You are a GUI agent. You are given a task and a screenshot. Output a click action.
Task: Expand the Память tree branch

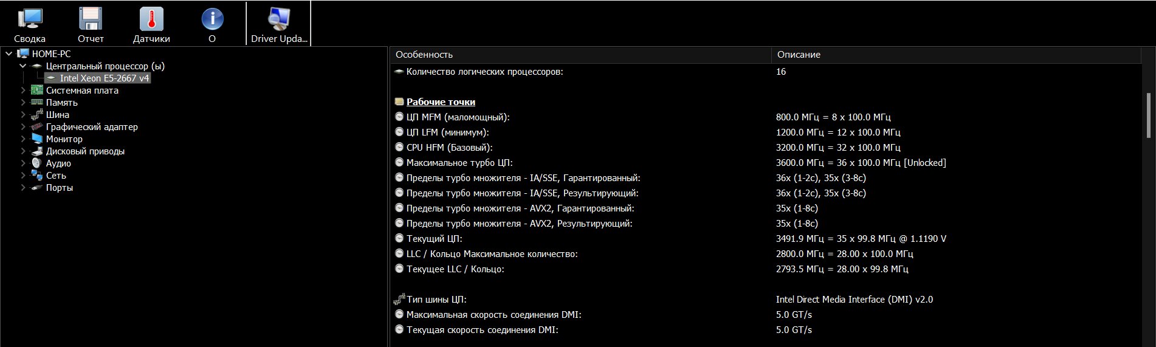(x=23, y=103)
